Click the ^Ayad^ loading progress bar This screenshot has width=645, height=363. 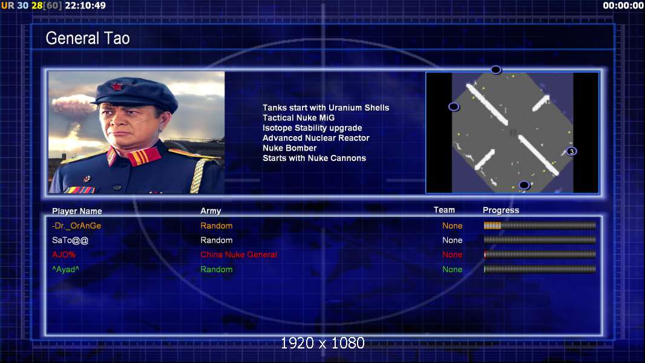pos(540,269)
